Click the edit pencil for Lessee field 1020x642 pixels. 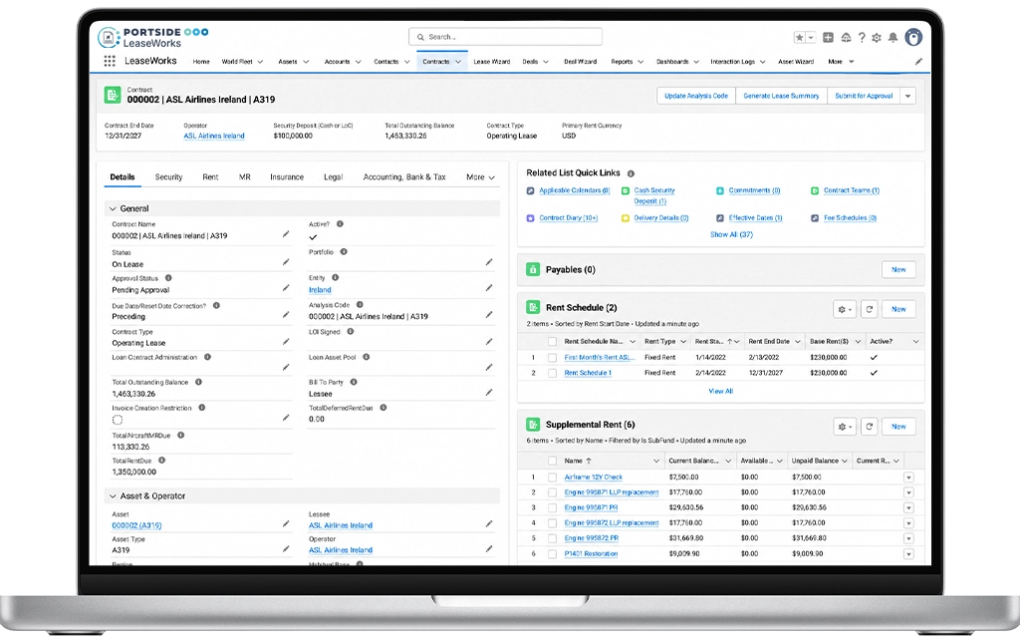pos(488,523)
